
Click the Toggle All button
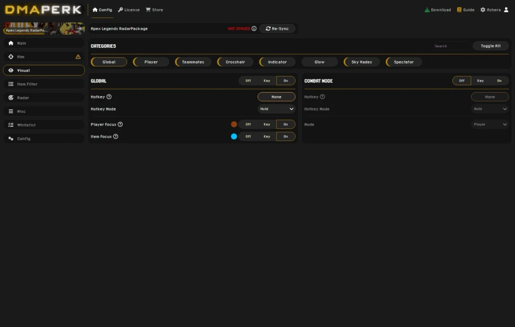click(x=490, y=46)
